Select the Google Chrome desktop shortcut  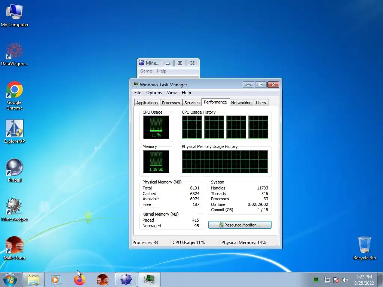(x=15, y=96)
